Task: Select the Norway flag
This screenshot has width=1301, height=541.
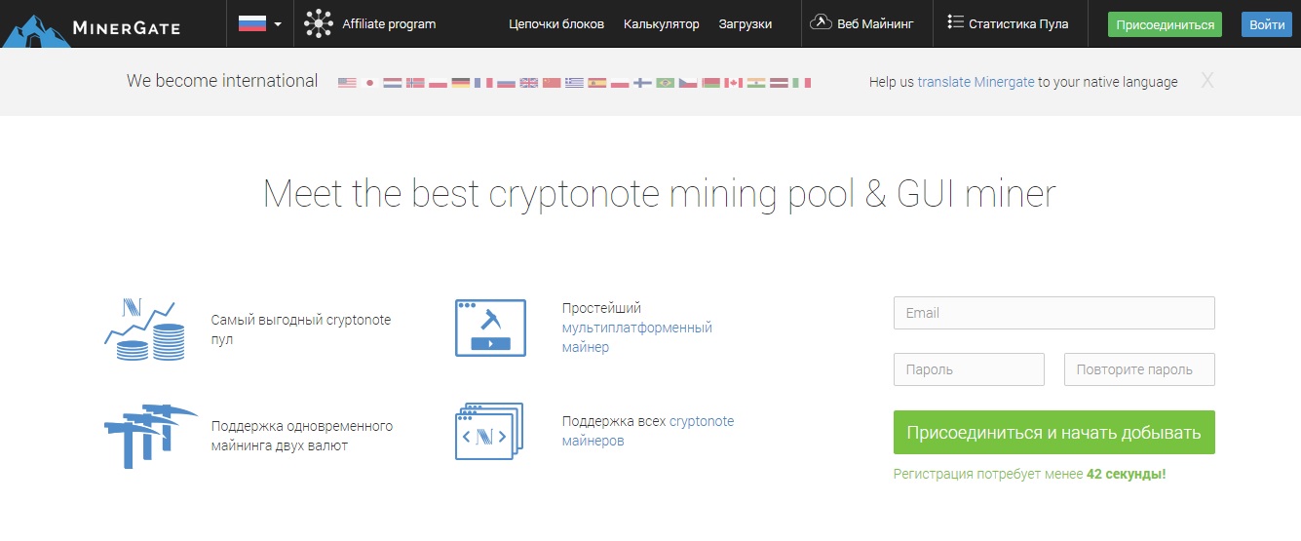Action: tap(415, 83)
